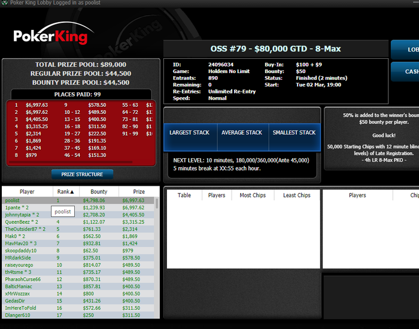Viewport: 419px width, 329px height.
Task: Select player row ImHereToFold
Action: [x=78, y=308]
